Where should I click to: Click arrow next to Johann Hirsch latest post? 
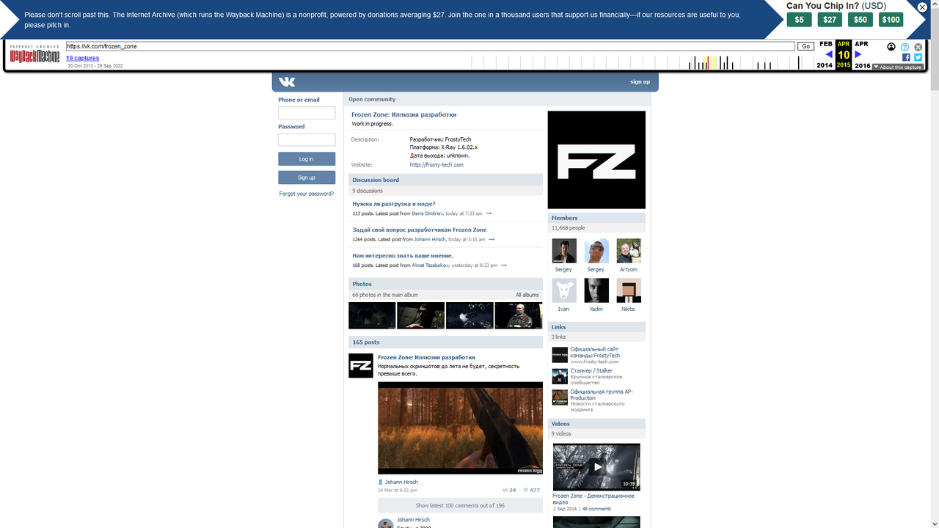click(492, 239)
